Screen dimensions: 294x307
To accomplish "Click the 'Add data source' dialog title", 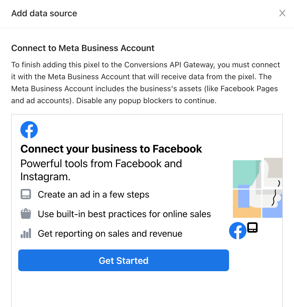I will click(x=44, y=13).
